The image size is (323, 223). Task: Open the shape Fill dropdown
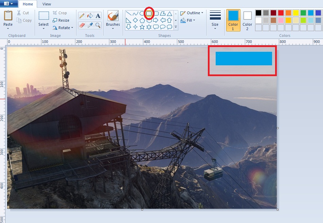pyautogui.click(x=188, y=20)
